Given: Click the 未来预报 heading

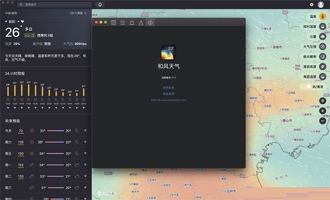Looking at the screenshot, I should pos(13,121).
